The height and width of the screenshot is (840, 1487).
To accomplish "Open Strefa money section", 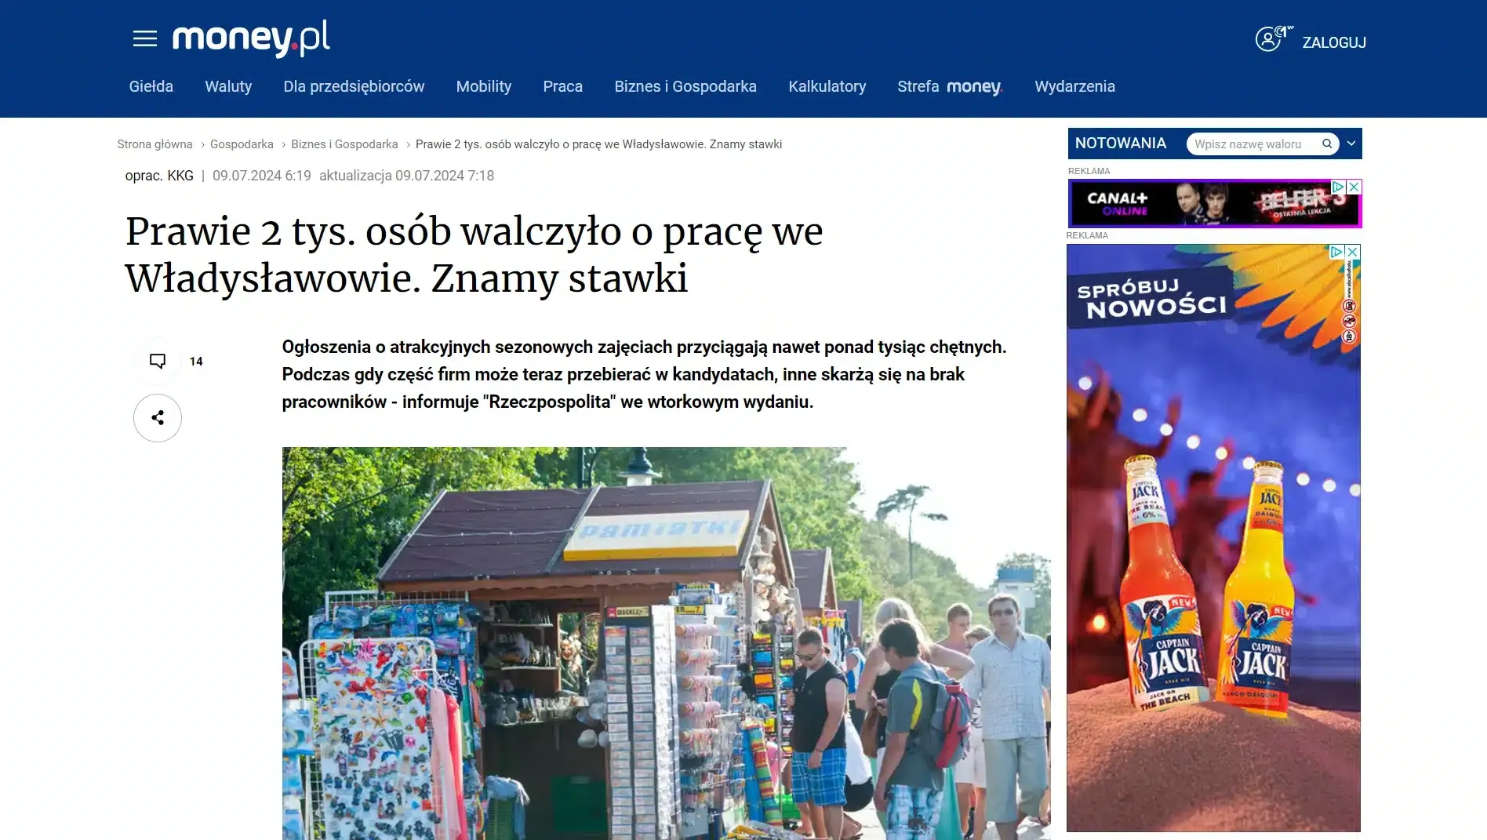I will pyautogui.click(x=951, y=86).
